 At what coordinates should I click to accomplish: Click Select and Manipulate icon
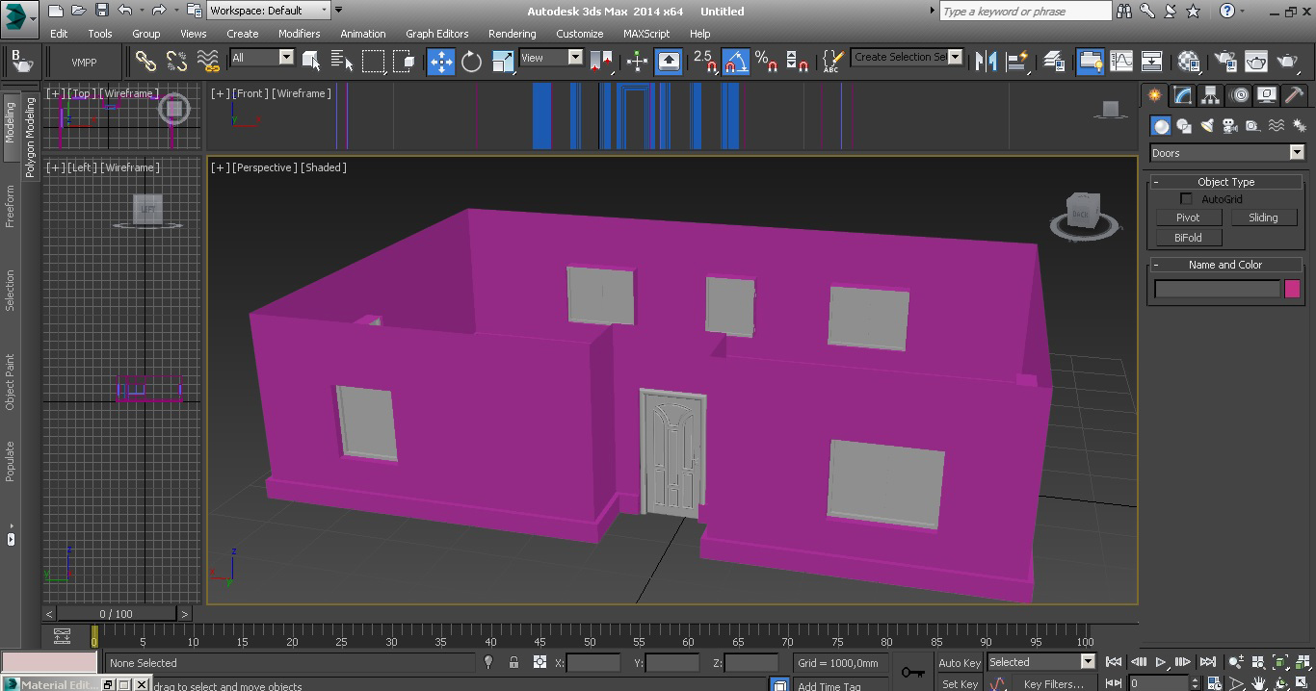(638, 62)
